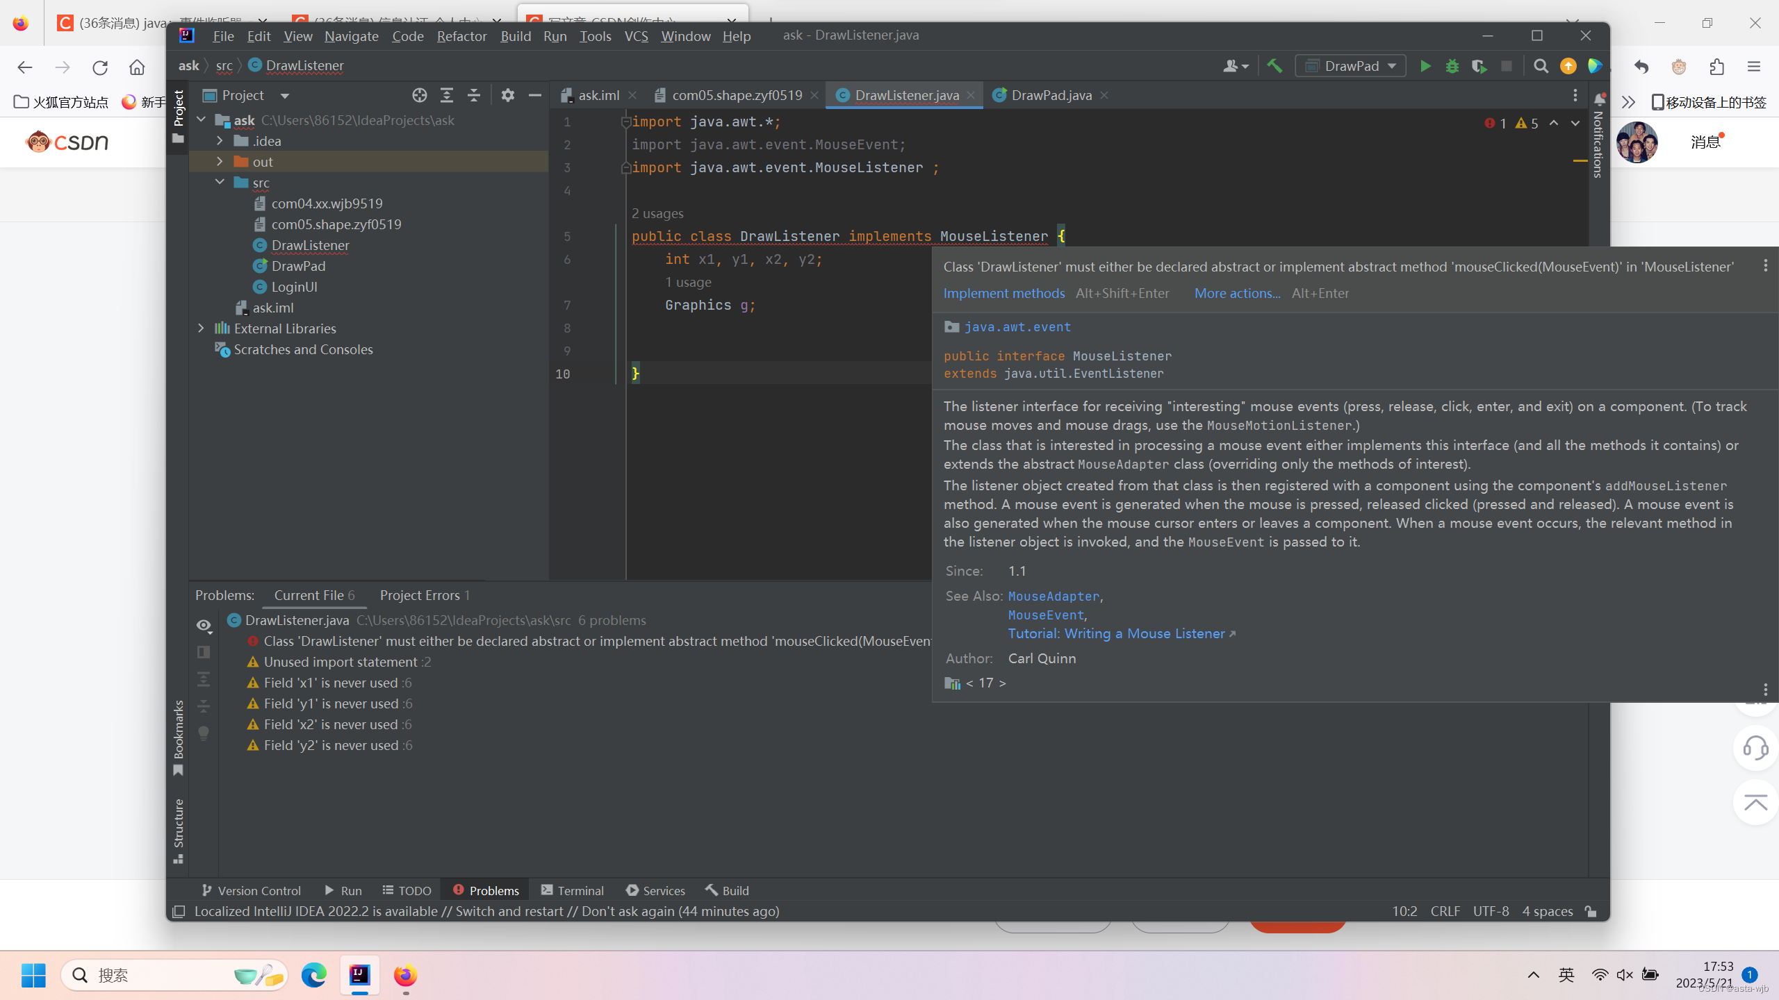The width and height of the screenshot is (1779, 1000).
Task: Click the Build project hammer icon
Action: (x=1274, y=66)
